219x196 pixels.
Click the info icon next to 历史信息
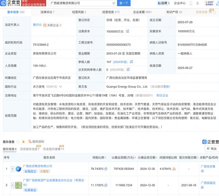[x=215, y=12]
